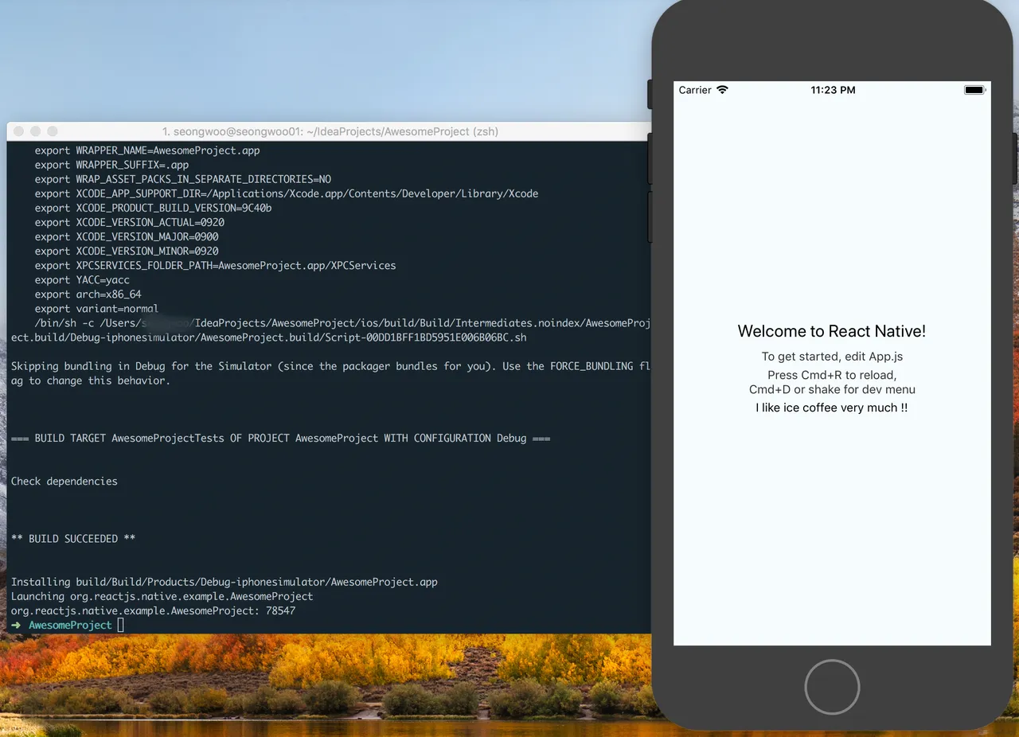Click the 'Launching org.reactjs.native.example' line
This screenshot has width=1019, height=737.
pos(162,596)
